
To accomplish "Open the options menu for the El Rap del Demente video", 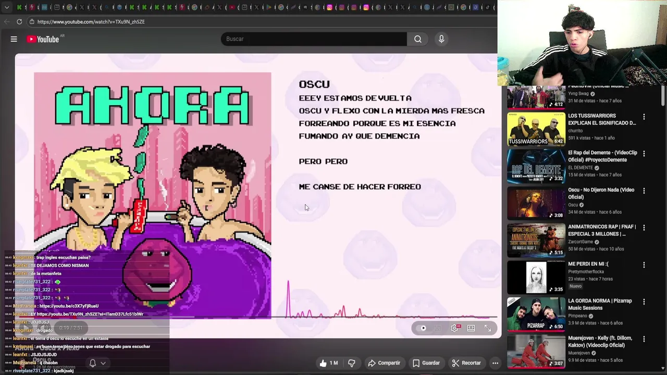I will click(644, 154).
